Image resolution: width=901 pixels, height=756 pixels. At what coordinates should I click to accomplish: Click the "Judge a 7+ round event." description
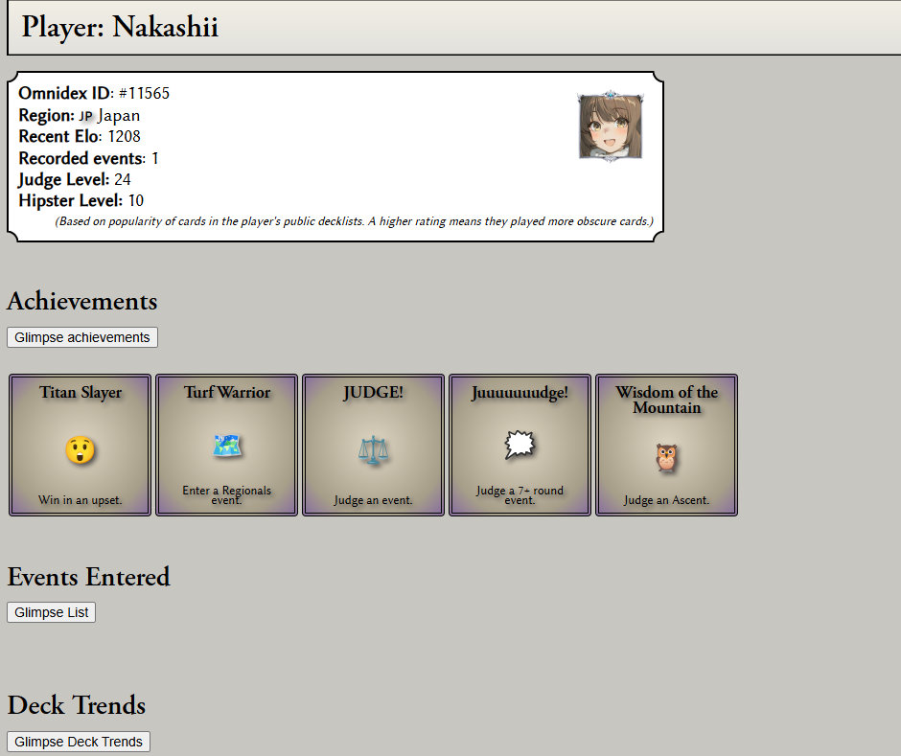pos(520,494)
